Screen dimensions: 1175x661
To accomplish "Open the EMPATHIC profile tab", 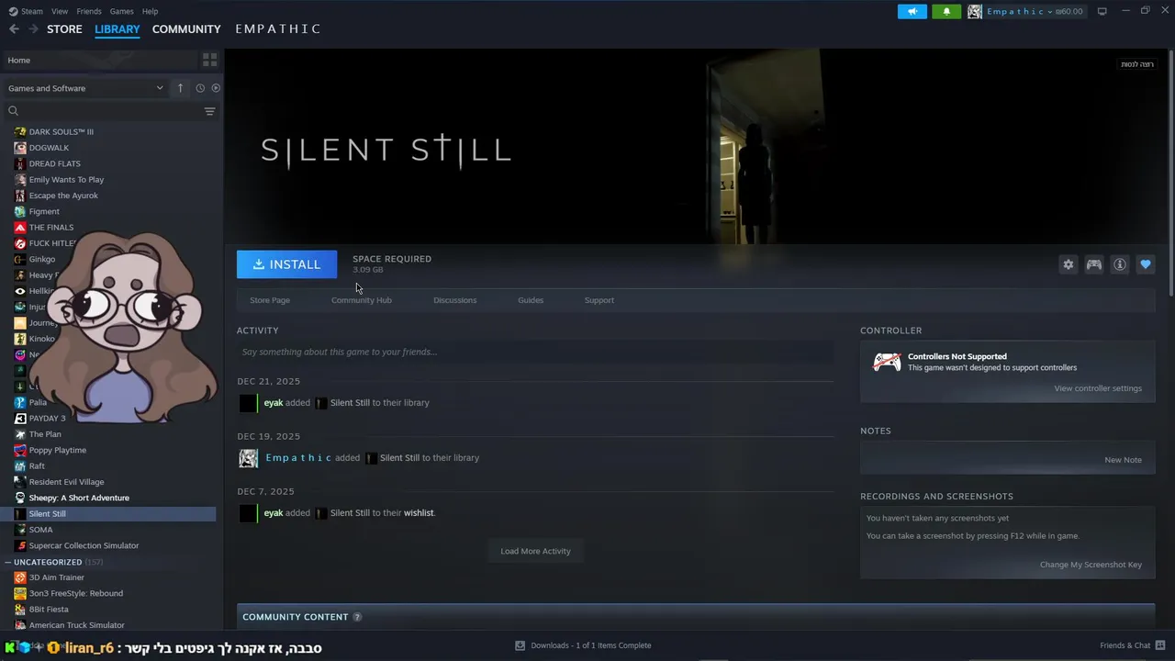I will (278, 29).
